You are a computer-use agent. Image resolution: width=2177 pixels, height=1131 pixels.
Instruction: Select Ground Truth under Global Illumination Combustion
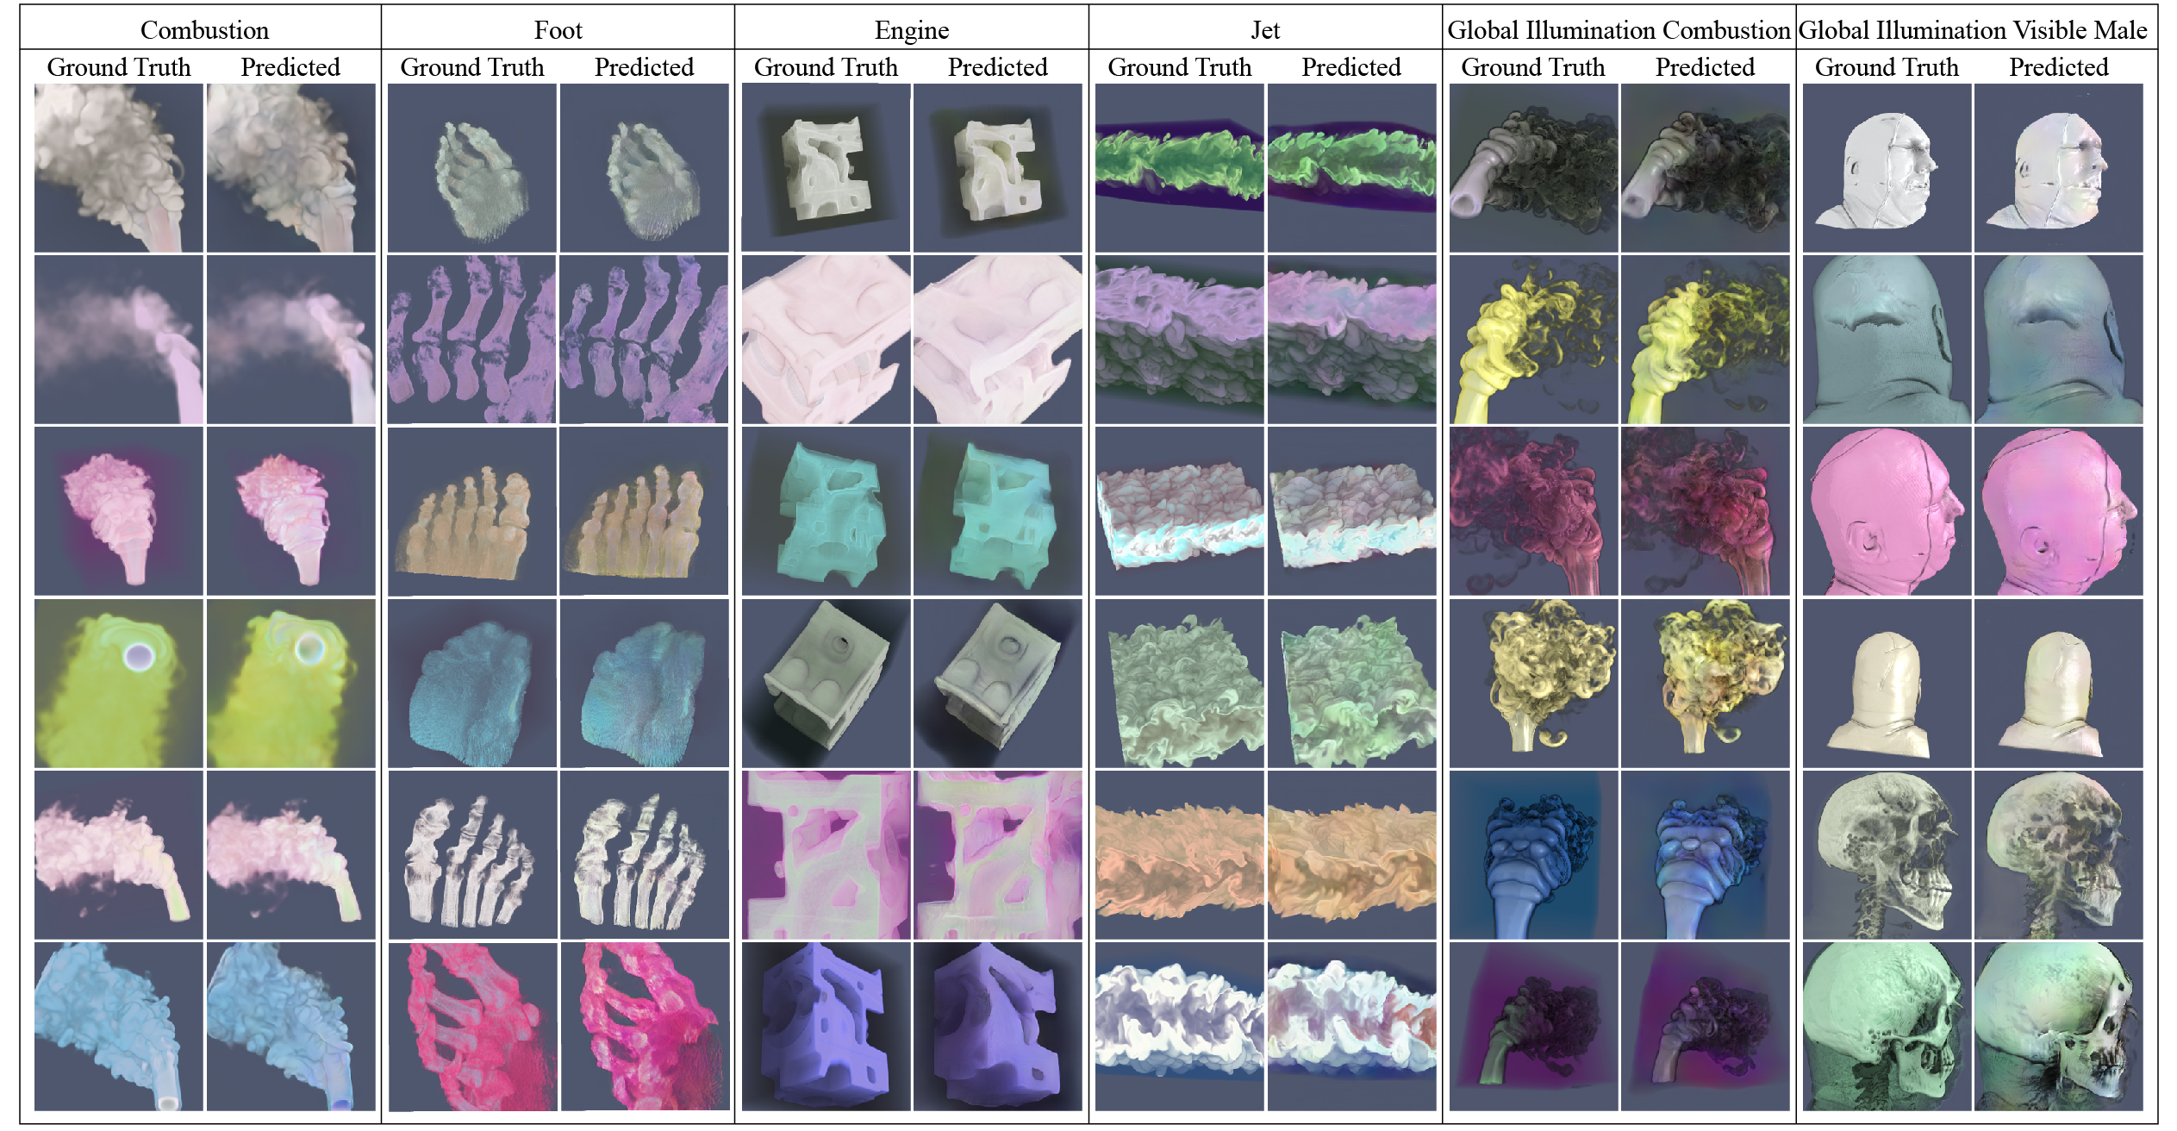1533,67
